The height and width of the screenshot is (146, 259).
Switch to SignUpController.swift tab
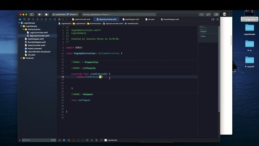click(x=106, y=19)
